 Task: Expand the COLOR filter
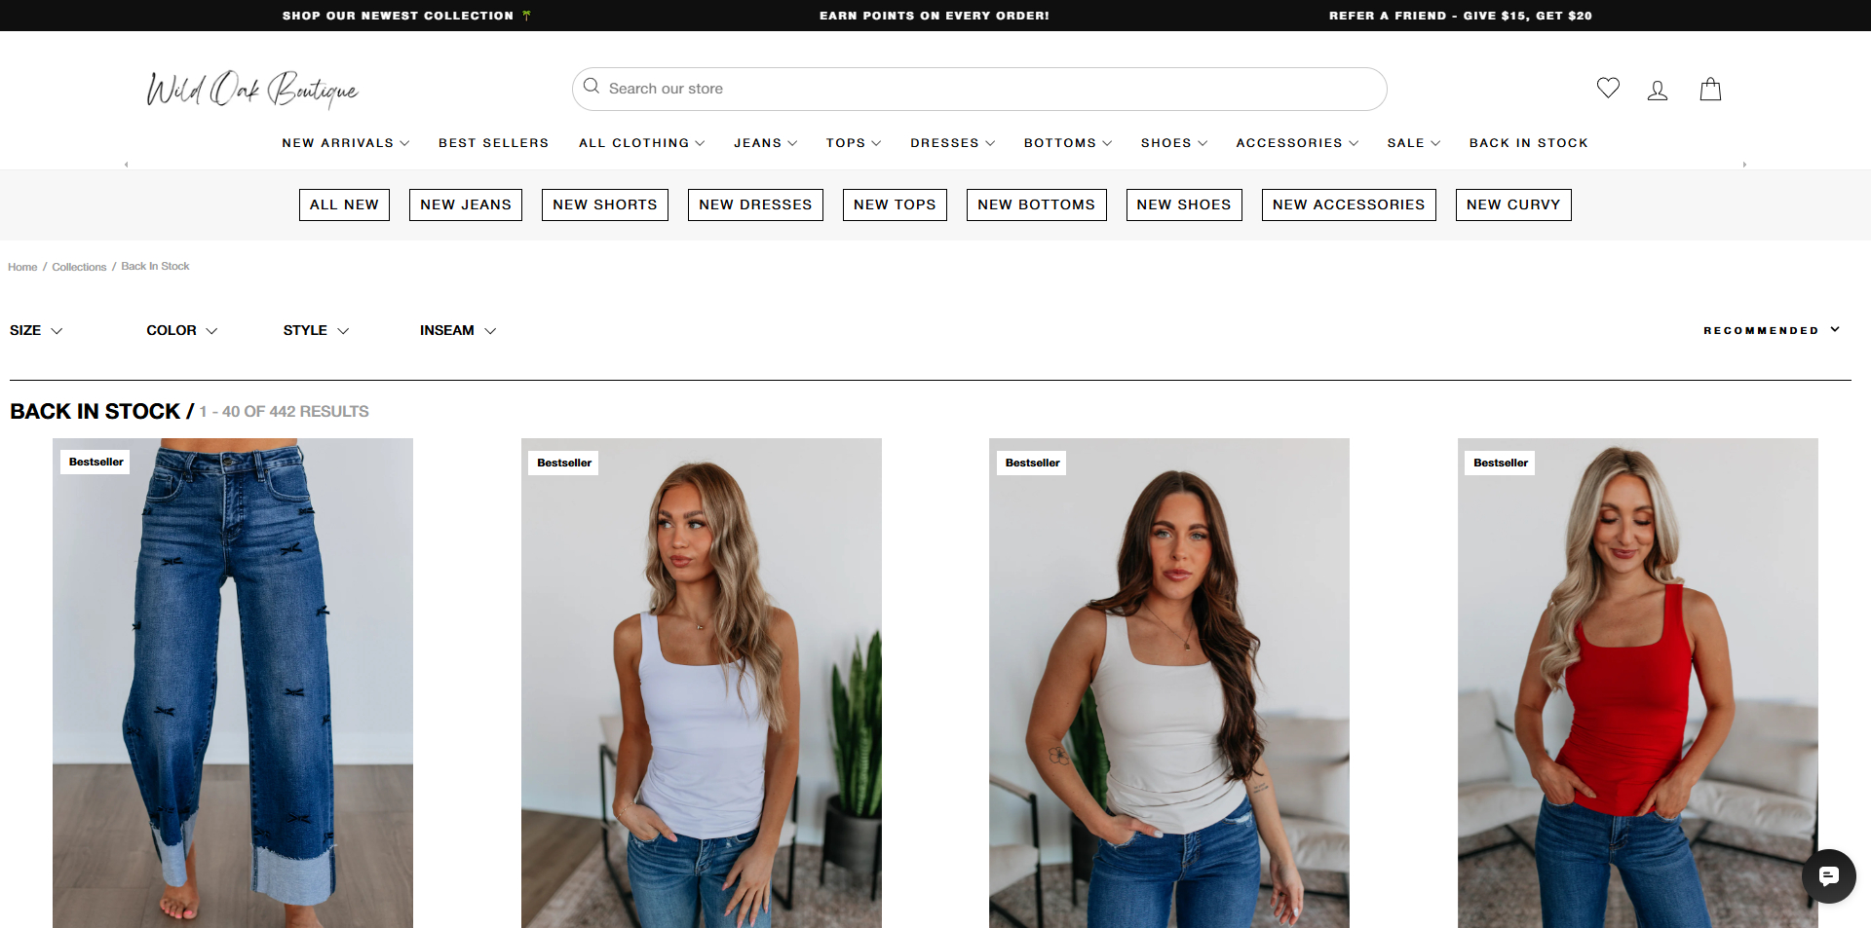[180, 330]
